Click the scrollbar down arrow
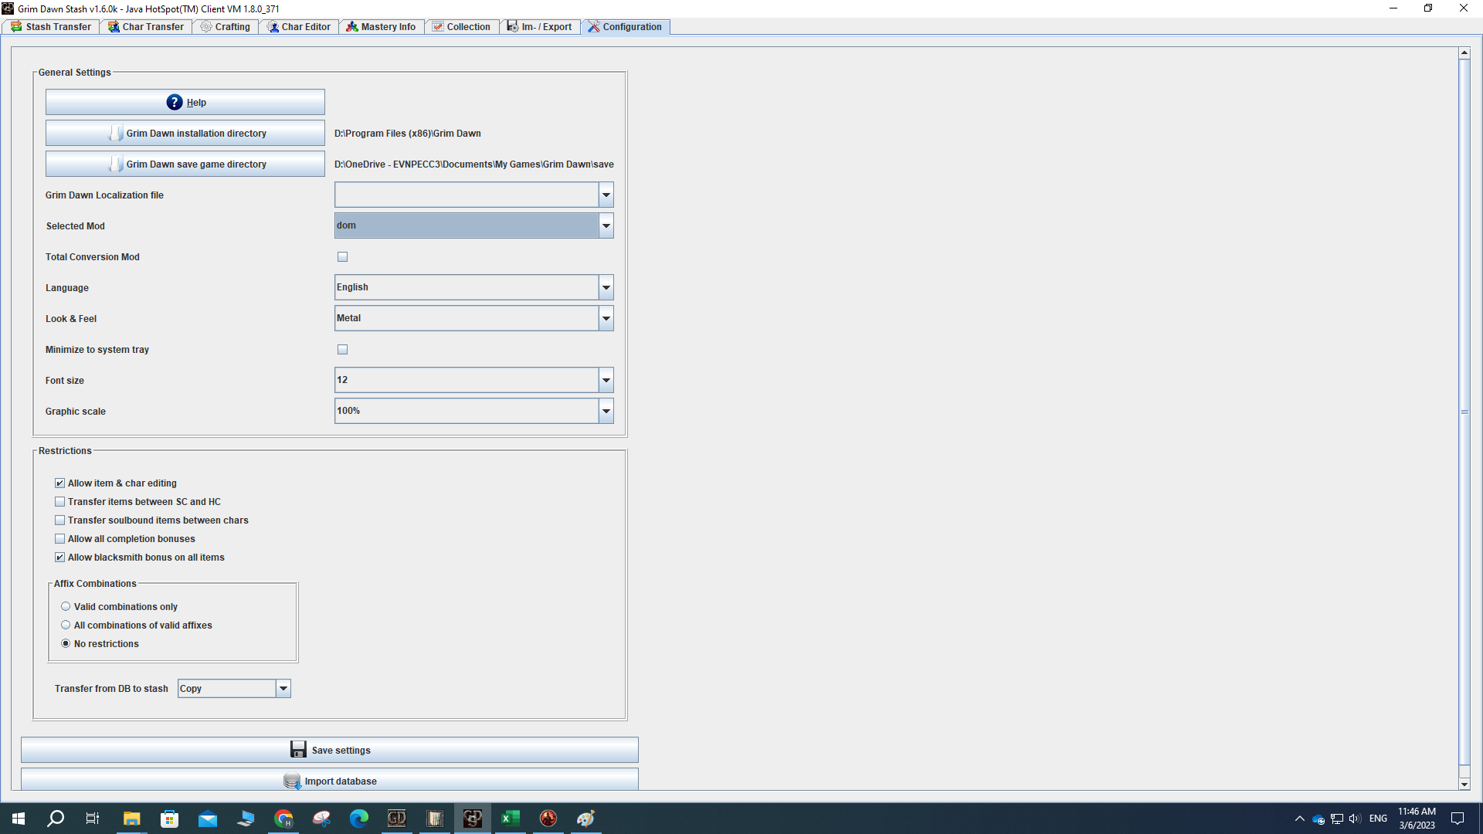The image size is (1483, 834). click(x=1464, y=785)
